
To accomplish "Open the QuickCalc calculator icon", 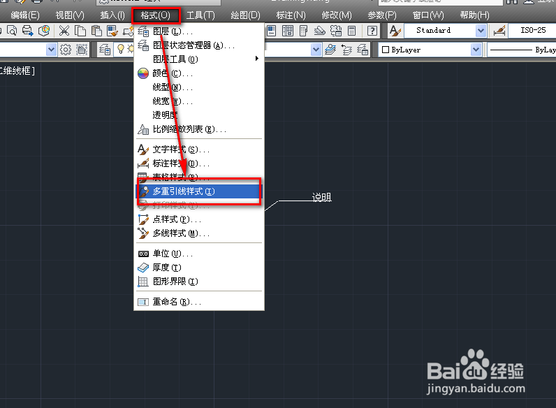I will 352,31.
